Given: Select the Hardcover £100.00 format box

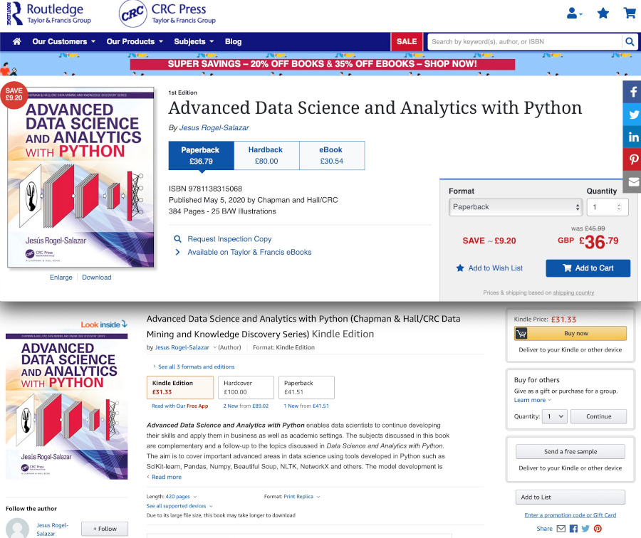Looking at the screenshot, I should (246, 387).
